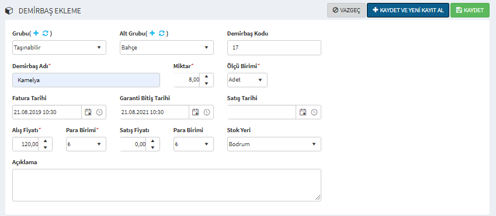Viewport: 496px width, 216px height.
Task: Refresh the Alt Grubu list
Action: (162, 33)
